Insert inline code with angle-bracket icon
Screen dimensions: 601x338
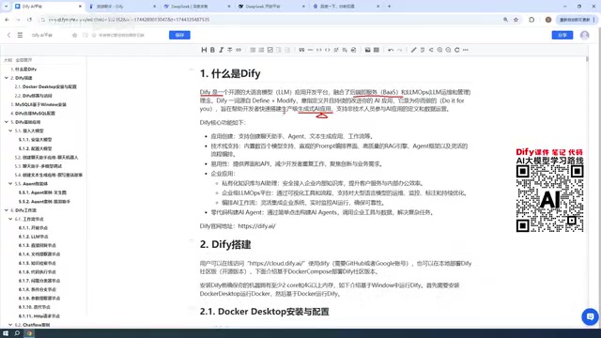tap(328, 50)
